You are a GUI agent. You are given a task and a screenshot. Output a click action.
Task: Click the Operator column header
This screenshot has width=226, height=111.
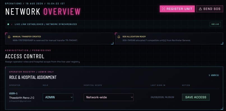tap(15, 85)
